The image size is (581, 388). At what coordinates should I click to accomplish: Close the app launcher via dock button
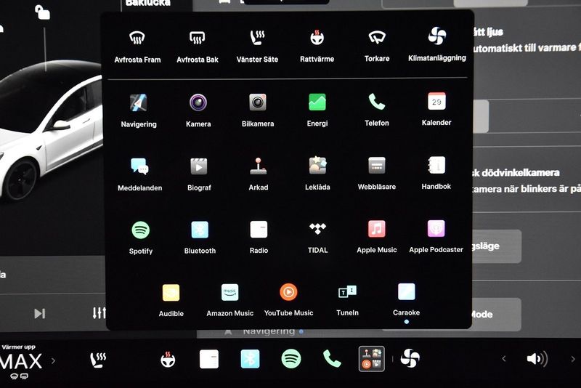click(372, 359)
